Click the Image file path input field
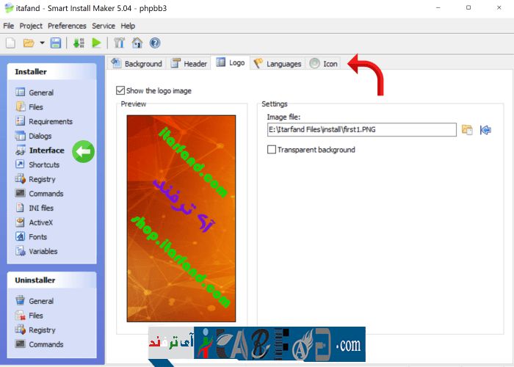Viewport: 514px width, 367px height. (361, 130)
